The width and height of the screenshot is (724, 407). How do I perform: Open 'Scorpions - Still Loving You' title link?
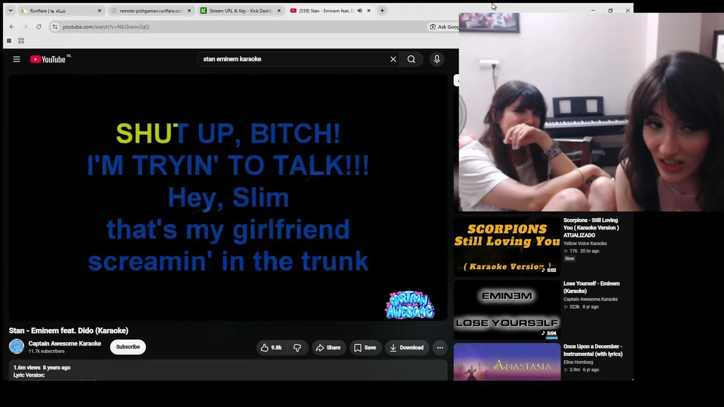click(591, 227)
